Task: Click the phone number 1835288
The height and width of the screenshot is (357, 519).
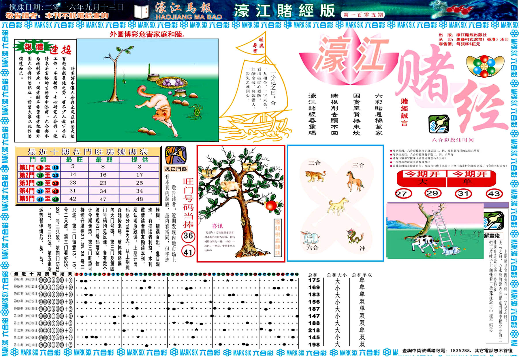Action: click(x=460, y=351)
